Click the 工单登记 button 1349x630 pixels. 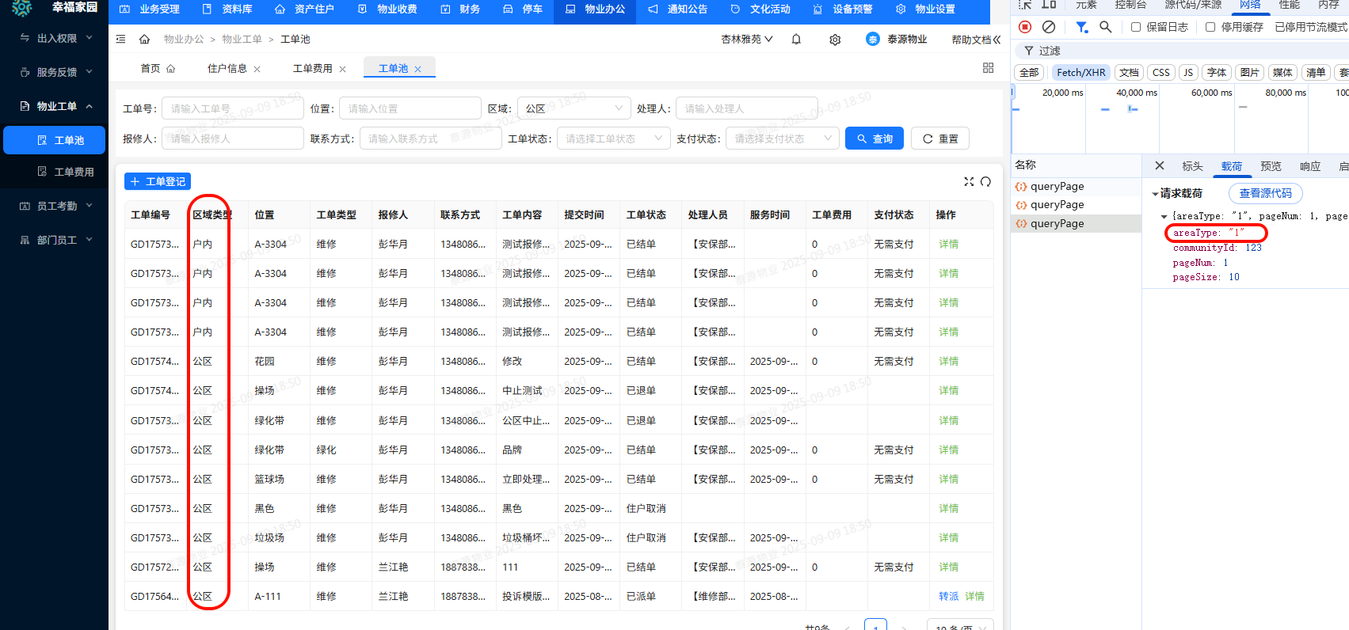[x=158, y=181]
